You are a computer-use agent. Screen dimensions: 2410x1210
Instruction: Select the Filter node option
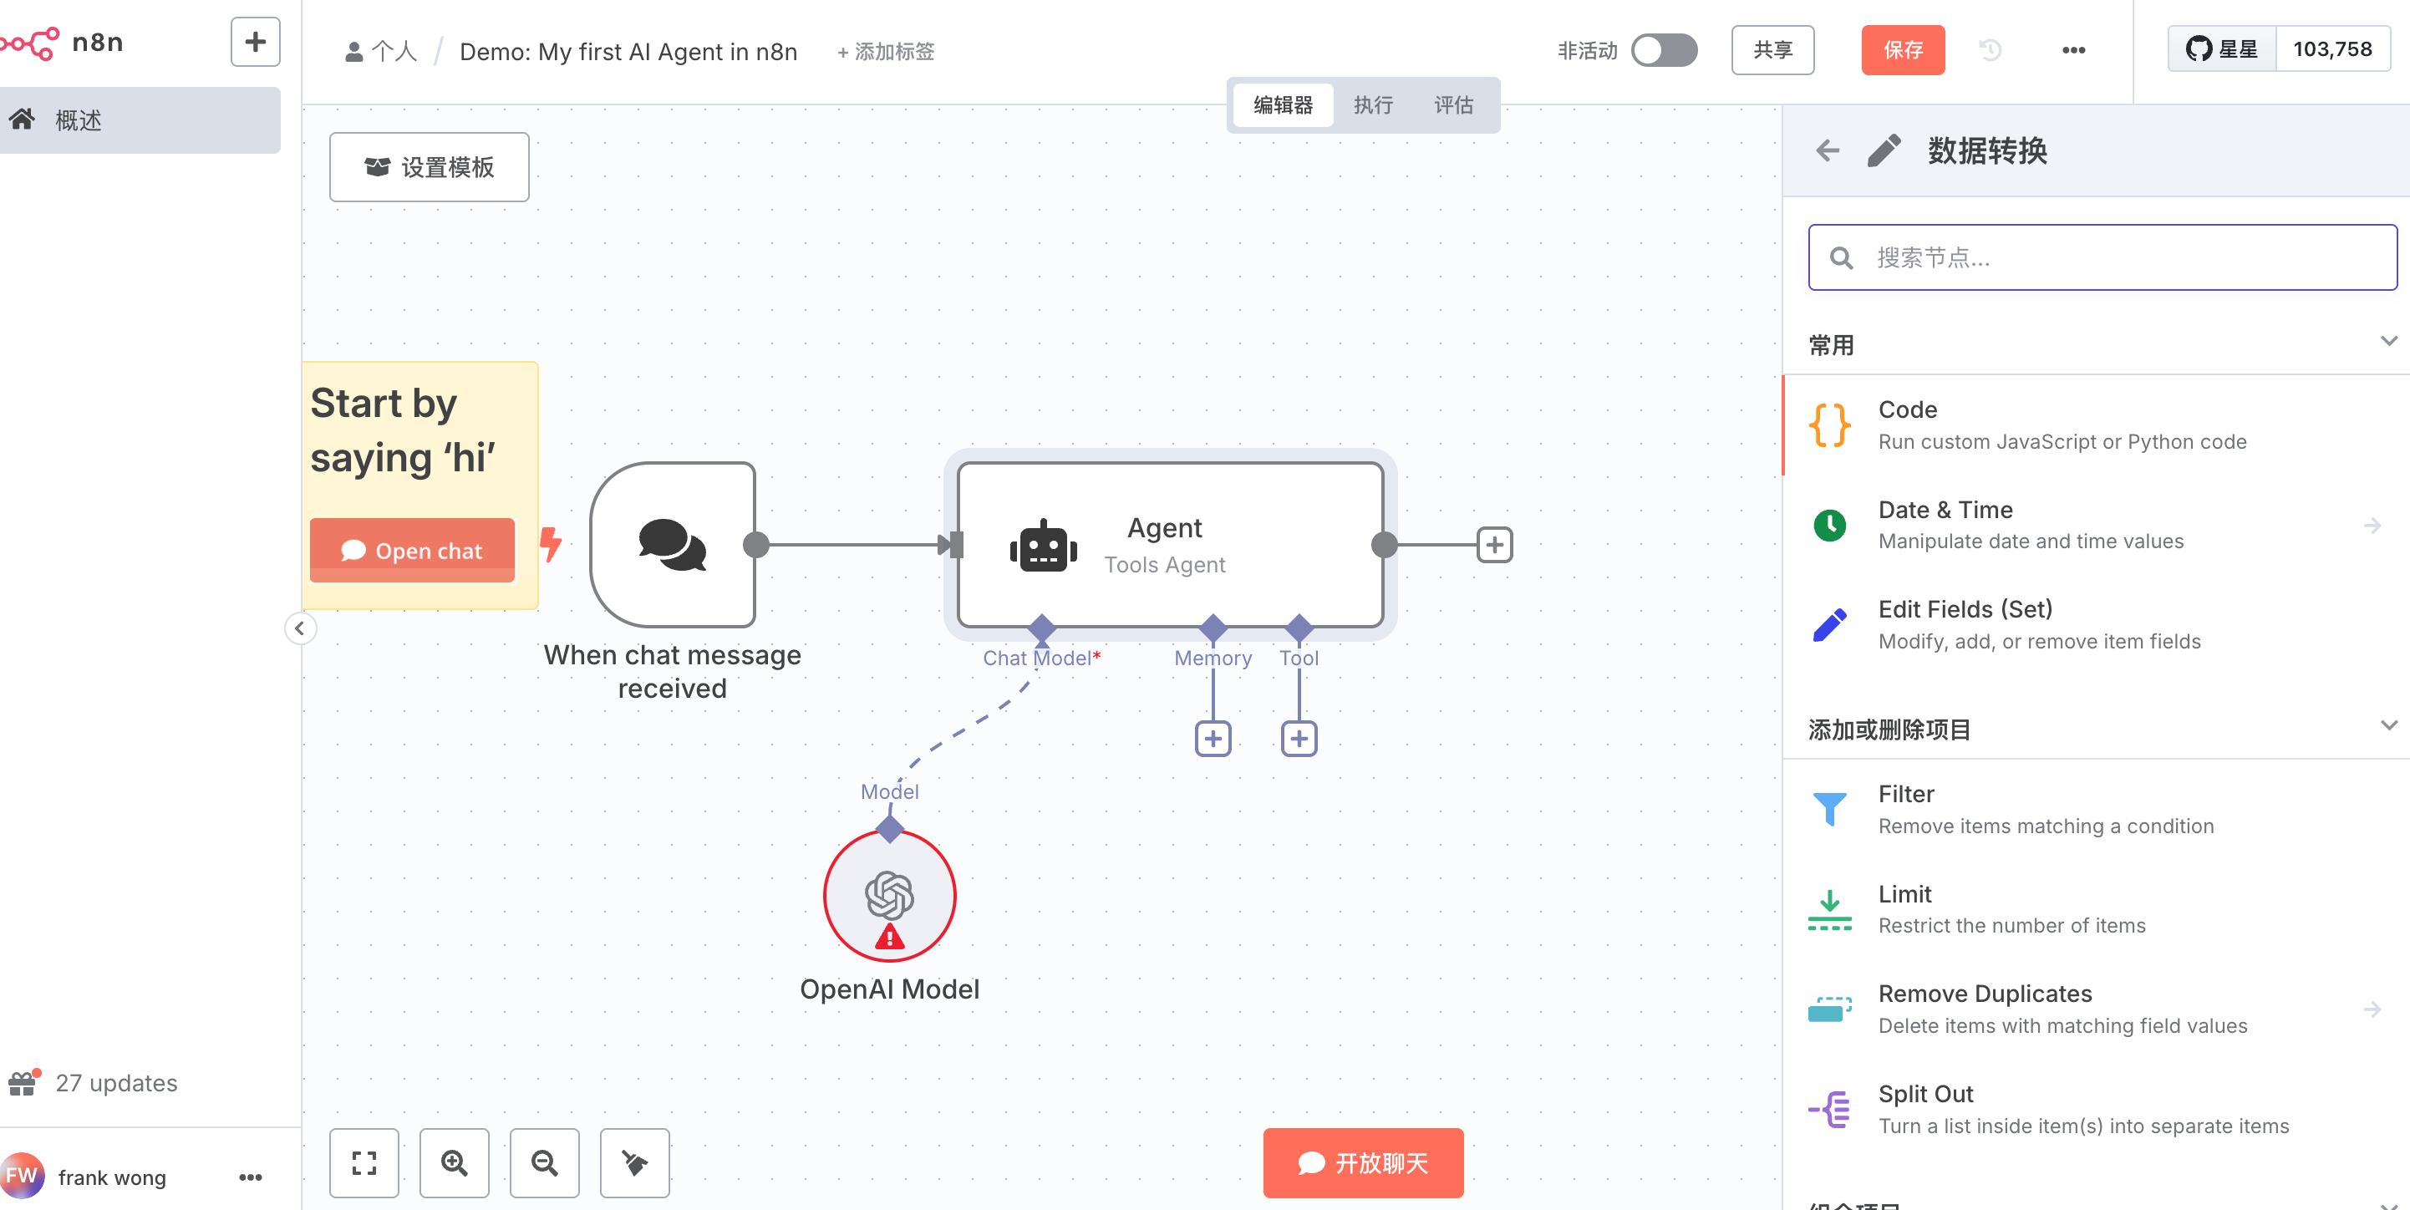2097,810
